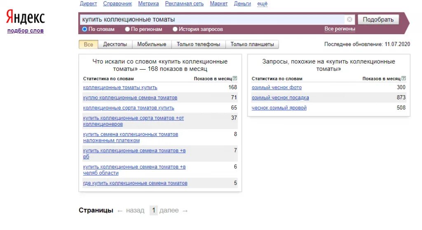Click the count 168 in first row
Viewport: 422px width, 230px height.
pyautogui.click(x=232, y=87)
